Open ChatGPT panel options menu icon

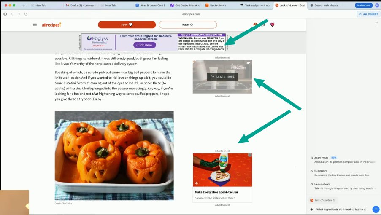click(376, 24)
